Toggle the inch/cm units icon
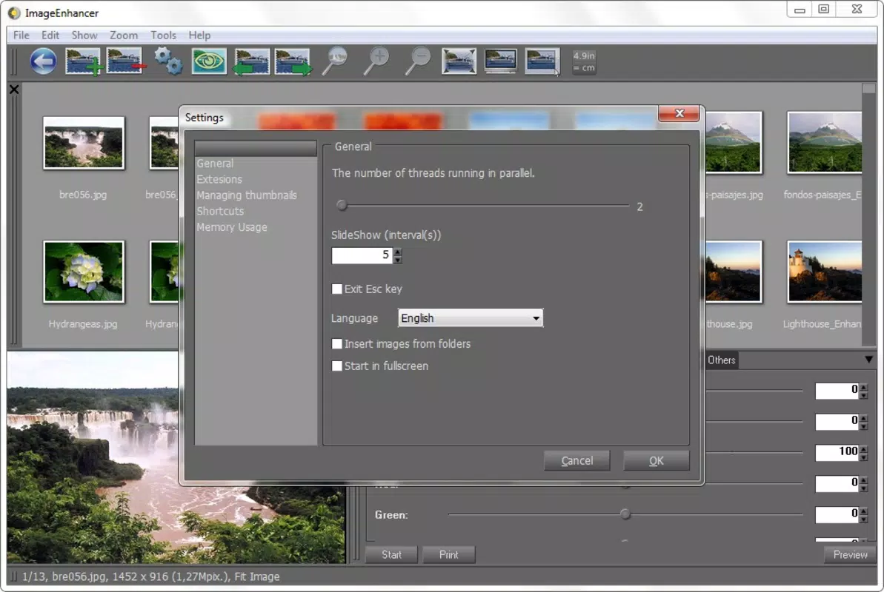 [x=584, y=61]
